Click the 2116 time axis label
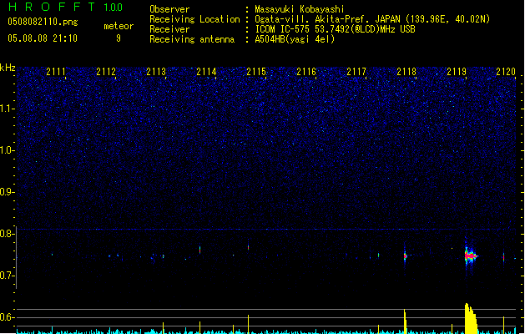 pyautogui.click(x=306, y=72)
